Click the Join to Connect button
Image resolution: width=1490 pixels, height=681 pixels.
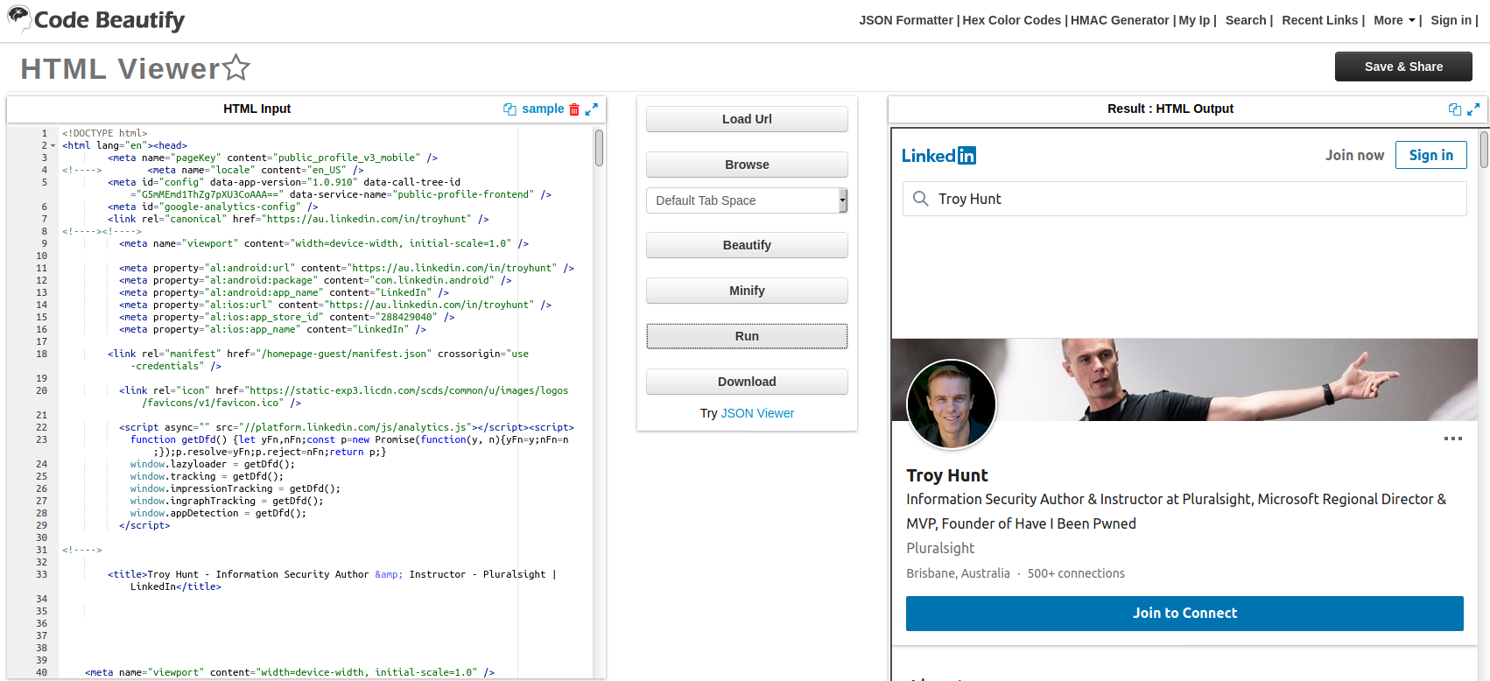coord(1184,614)
